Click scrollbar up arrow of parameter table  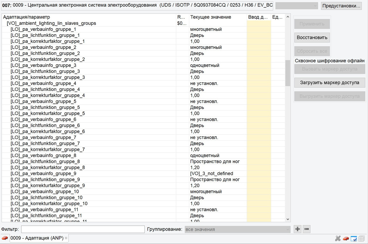288,17
